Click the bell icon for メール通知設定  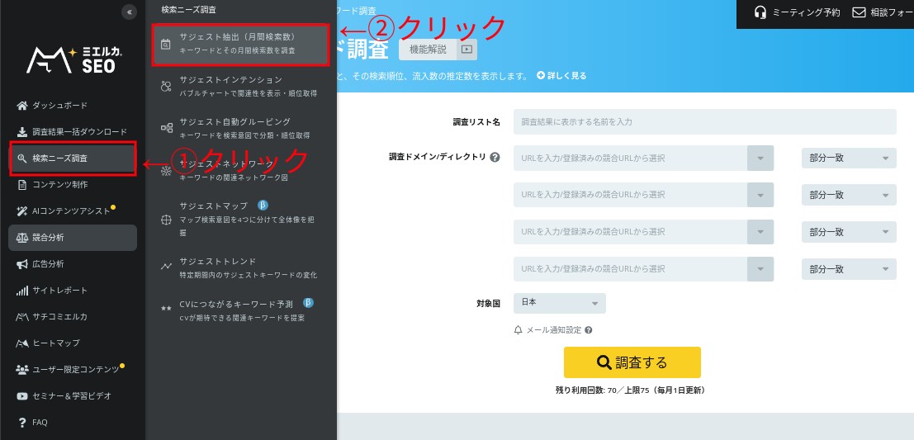click(519, 330)
